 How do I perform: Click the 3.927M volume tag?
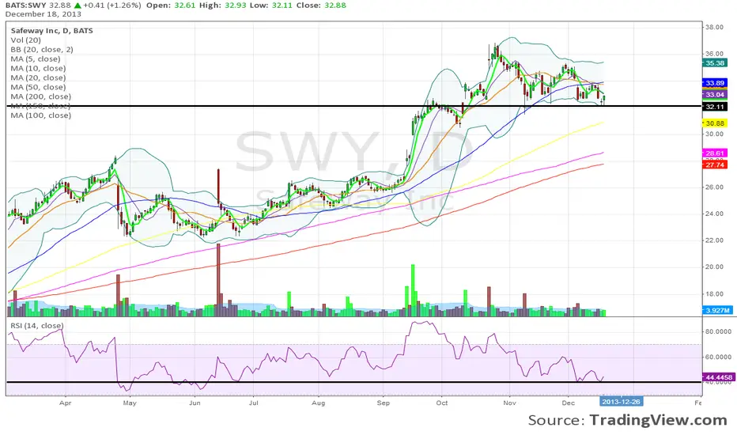718,310
